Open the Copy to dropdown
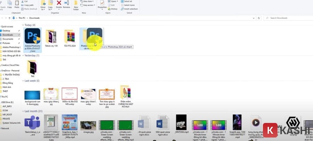 tap(51, 5)
